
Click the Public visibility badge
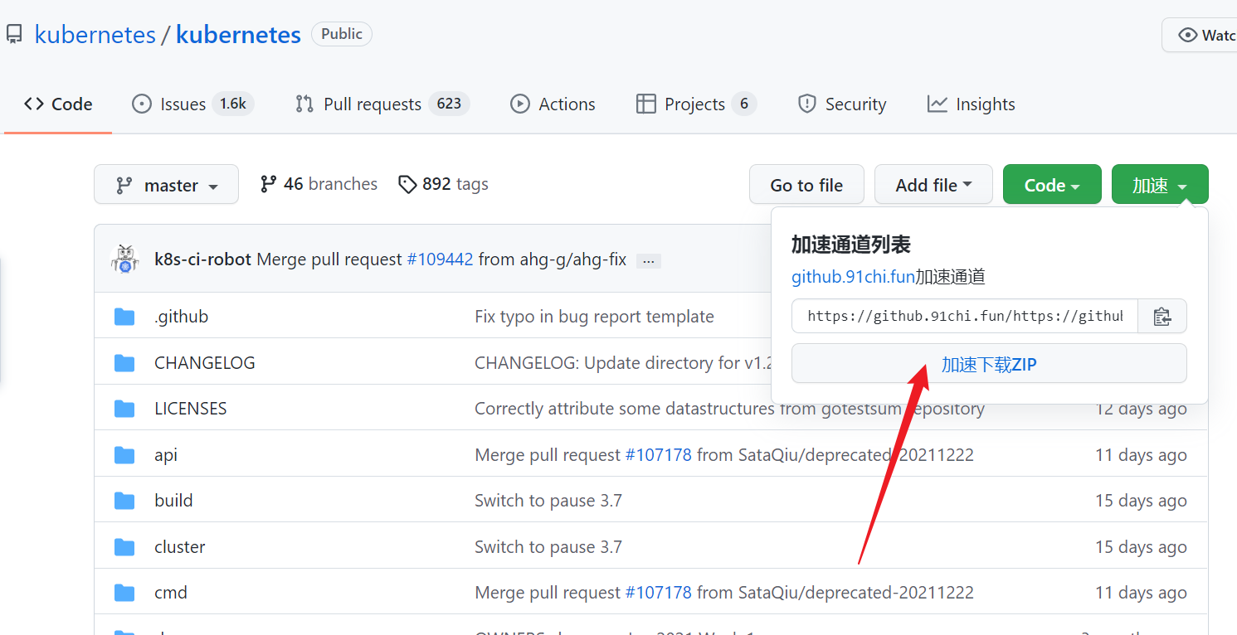click(342, 34)
